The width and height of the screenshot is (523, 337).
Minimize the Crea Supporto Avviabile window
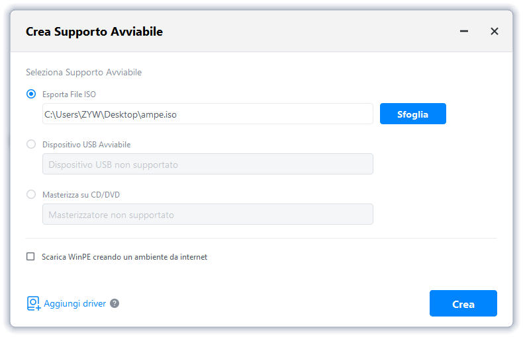464,31
